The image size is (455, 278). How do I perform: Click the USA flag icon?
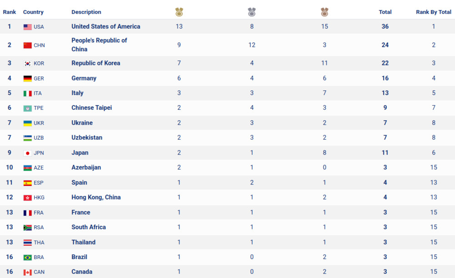point(28,27)
